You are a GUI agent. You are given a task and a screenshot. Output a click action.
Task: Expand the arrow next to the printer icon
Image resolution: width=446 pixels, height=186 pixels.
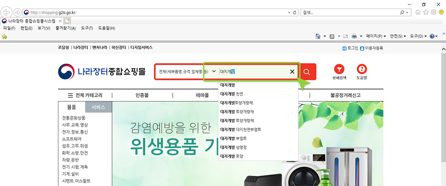pos(361,36)
